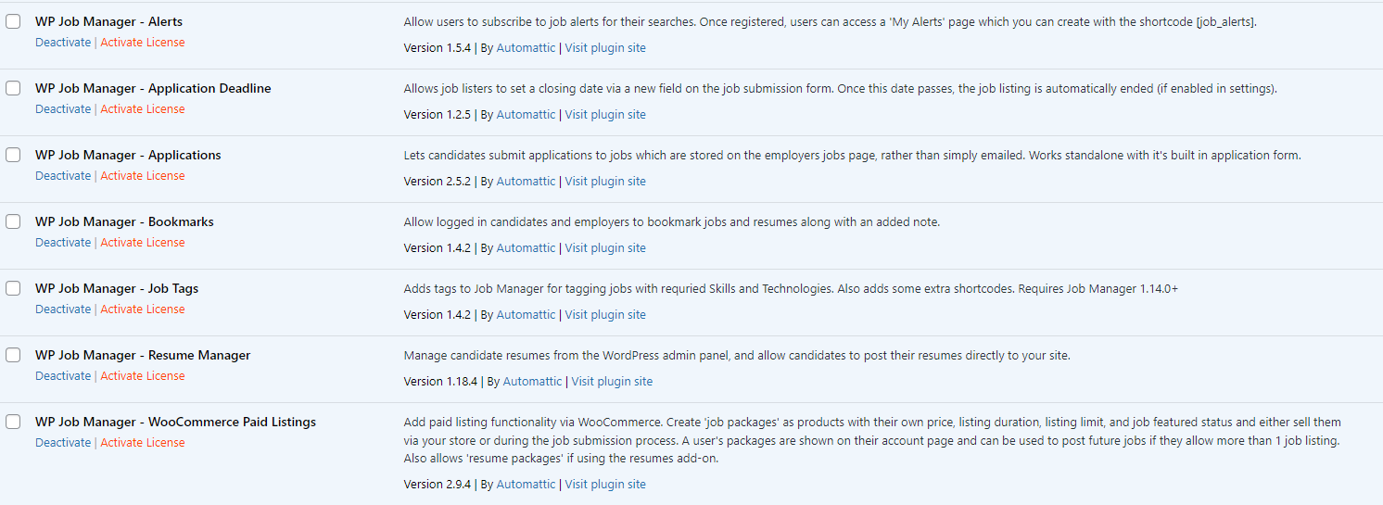Activate License for Application Deadline plugin
1383x505 pixels.
[143, 109]
